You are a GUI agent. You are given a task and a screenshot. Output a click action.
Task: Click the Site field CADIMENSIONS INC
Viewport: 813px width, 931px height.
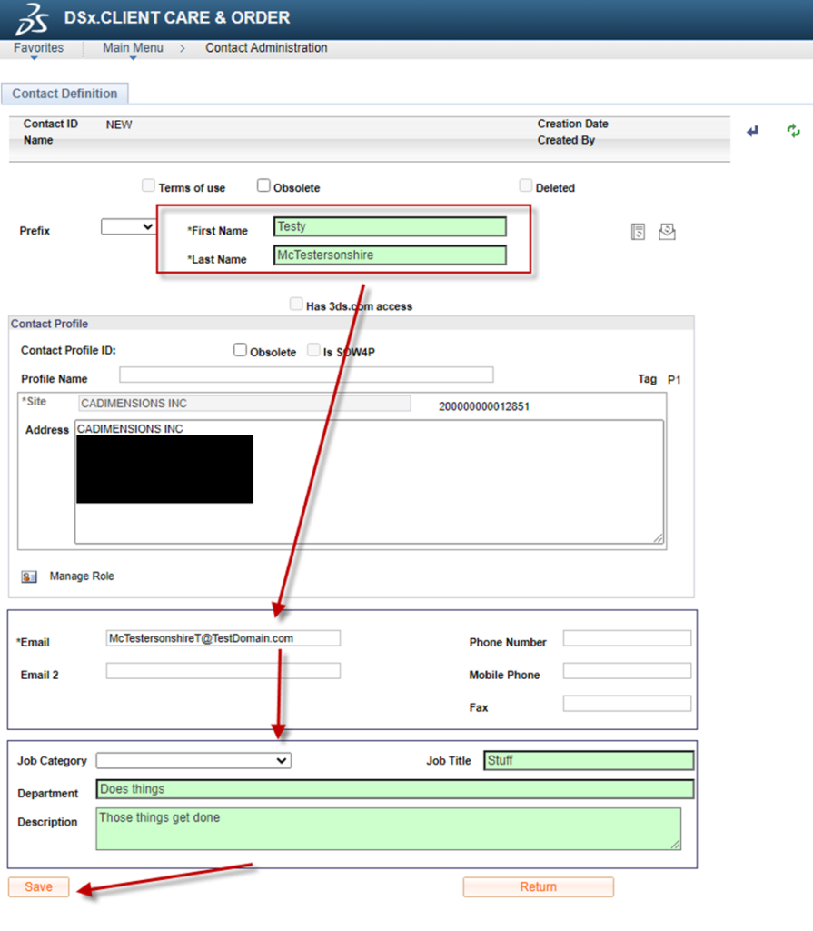244,404
